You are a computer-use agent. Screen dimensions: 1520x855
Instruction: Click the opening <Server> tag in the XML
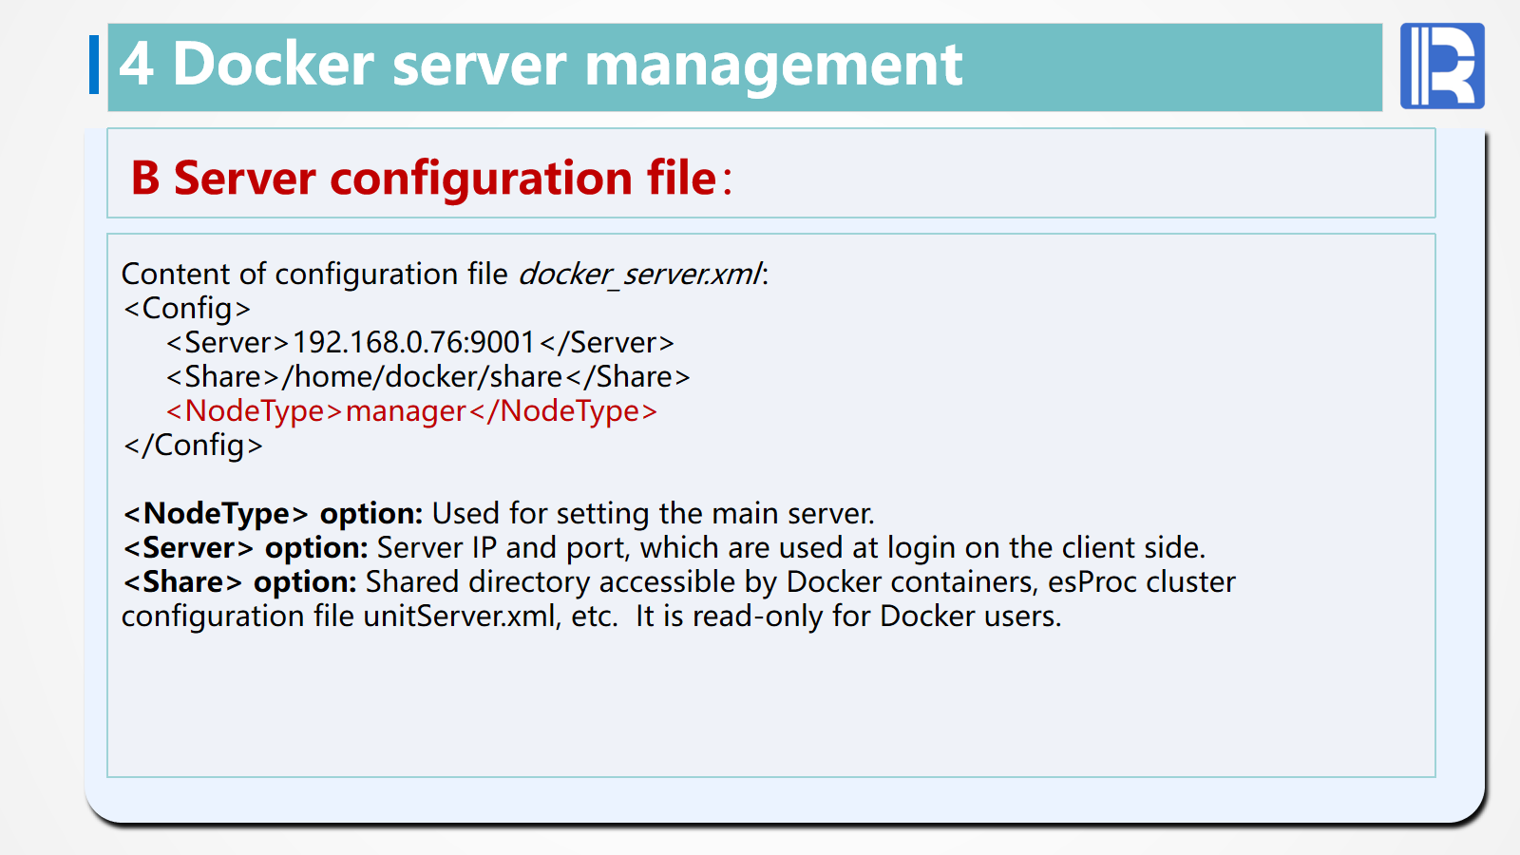click(228, 343)
